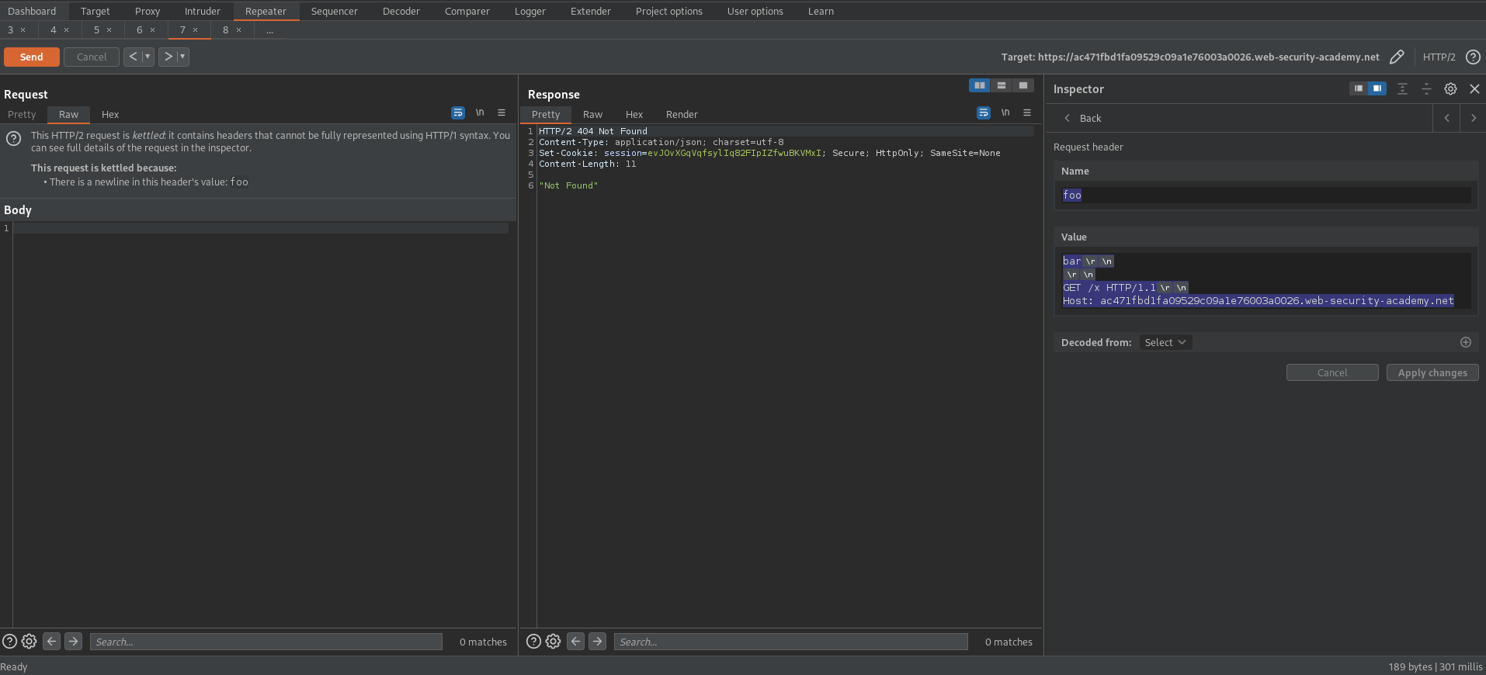Open request search settings gear

[x=30, y=642]
